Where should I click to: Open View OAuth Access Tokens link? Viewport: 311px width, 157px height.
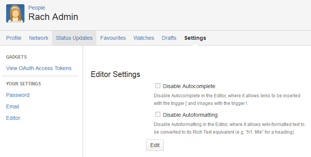[39, 68]
